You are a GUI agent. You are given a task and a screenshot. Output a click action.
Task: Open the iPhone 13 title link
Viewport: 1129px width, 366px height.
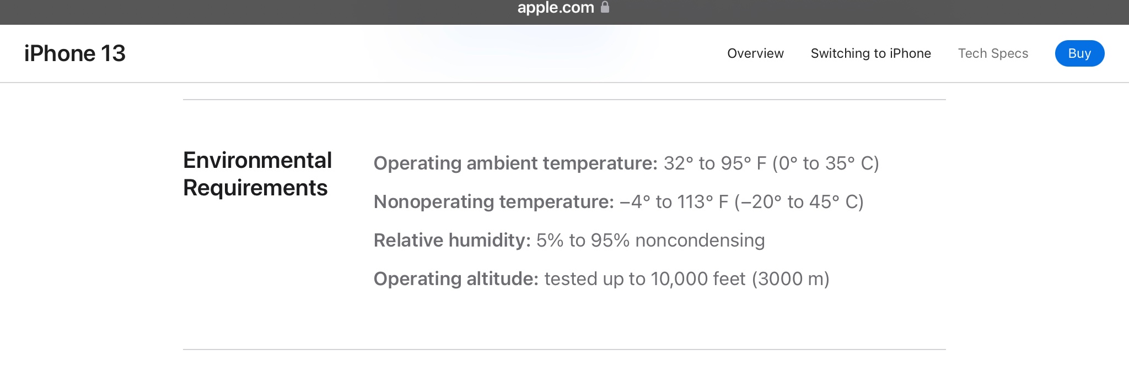[x=75, y=53]
